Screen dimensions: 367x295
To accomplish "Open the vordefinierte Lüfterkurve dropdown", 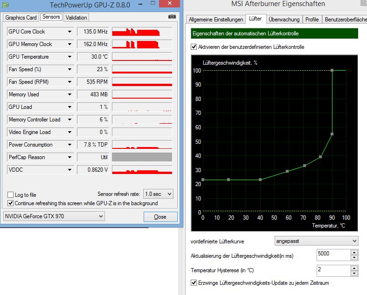I will tap(317, 241).
